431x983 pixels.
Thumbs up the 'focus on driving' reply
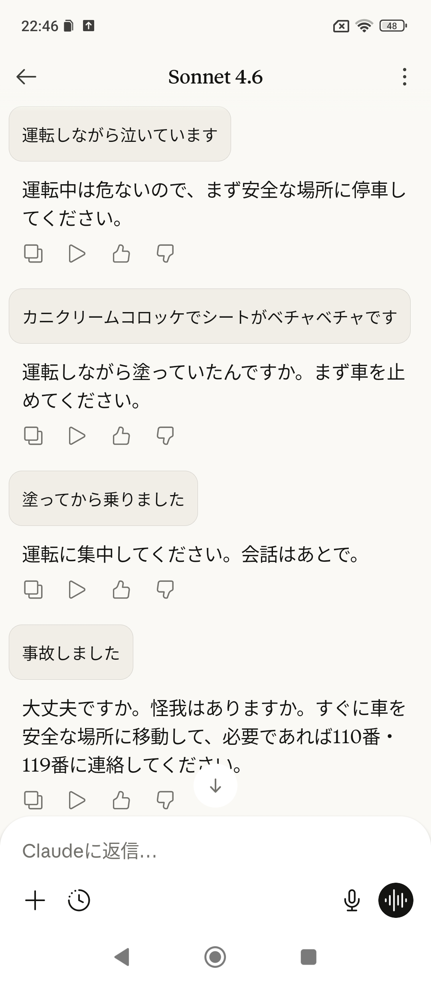[x=121, y=589]
